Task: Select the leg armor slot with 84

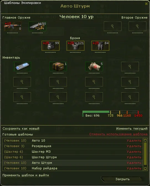Action: pyautogui.click(x=100, y=46)
